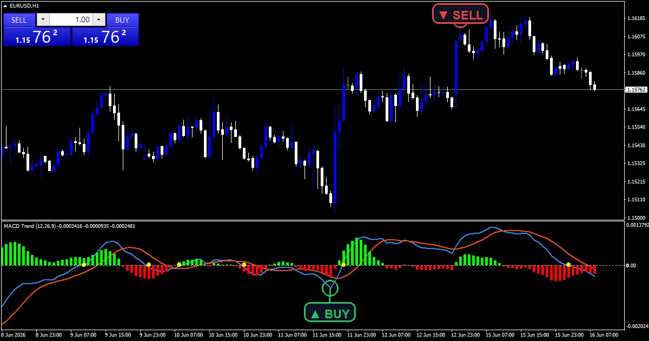Click the buy price 1.15 76 panel

105,37
